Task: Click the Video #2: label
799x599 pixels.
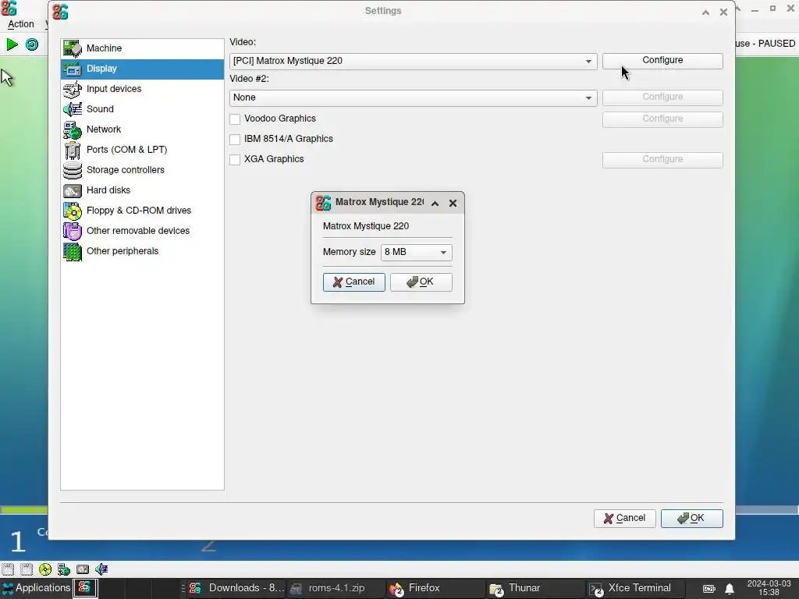Action: coord(249,79)
